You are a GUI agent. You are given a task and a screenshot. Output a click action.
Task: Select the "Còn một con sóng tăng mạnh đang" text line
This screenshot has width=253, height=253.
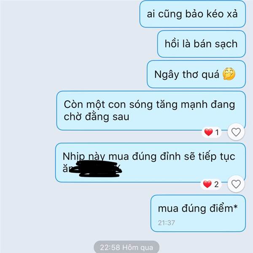[x=149, y=105]
